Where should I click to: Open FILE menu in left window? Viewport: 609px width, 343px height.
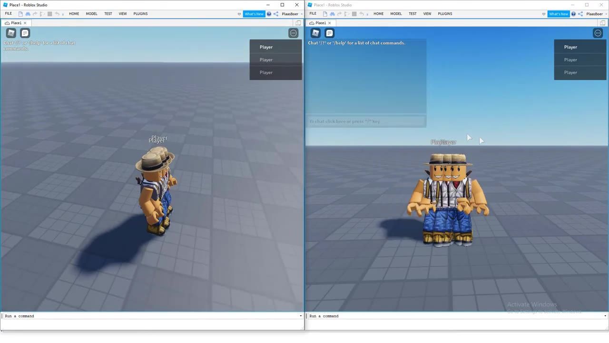[x=8, y=13]
